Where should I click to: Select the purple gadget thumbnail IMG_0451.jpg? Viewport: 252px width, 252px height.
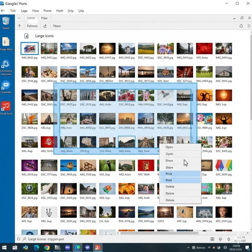(x=29, y=165)
